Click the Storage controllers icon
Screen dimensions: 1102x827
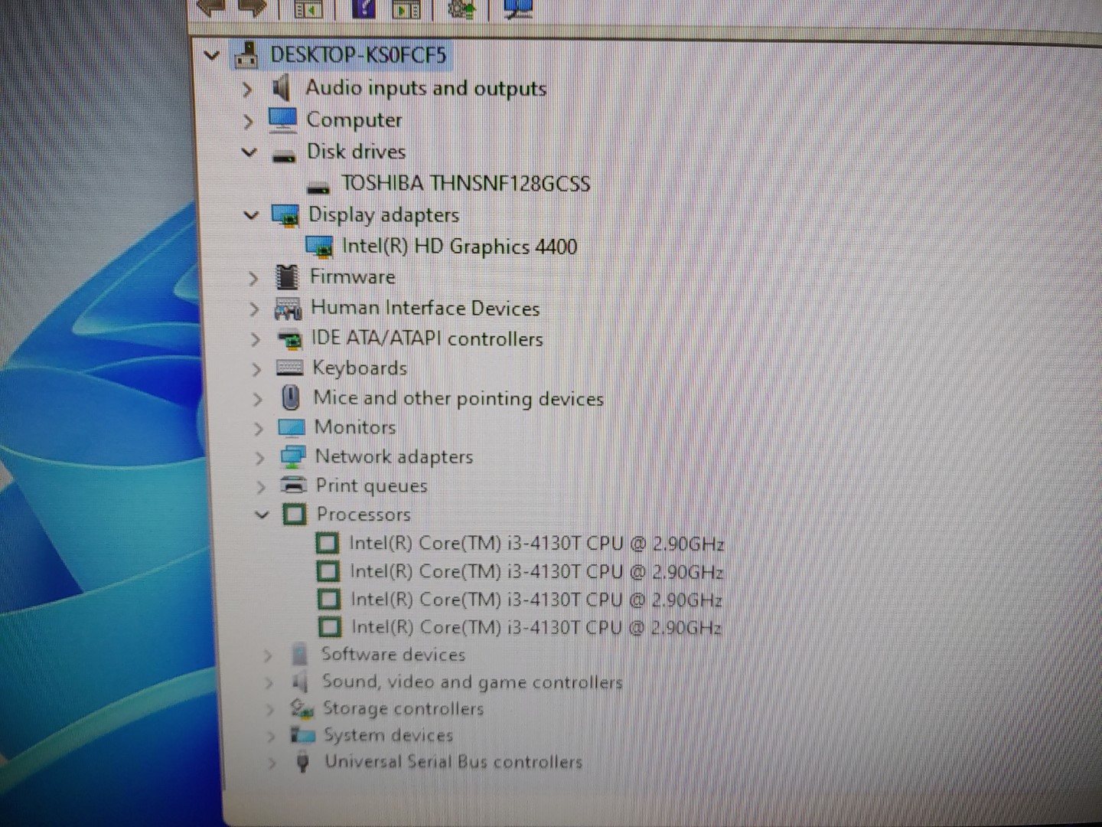click(302, 709)
